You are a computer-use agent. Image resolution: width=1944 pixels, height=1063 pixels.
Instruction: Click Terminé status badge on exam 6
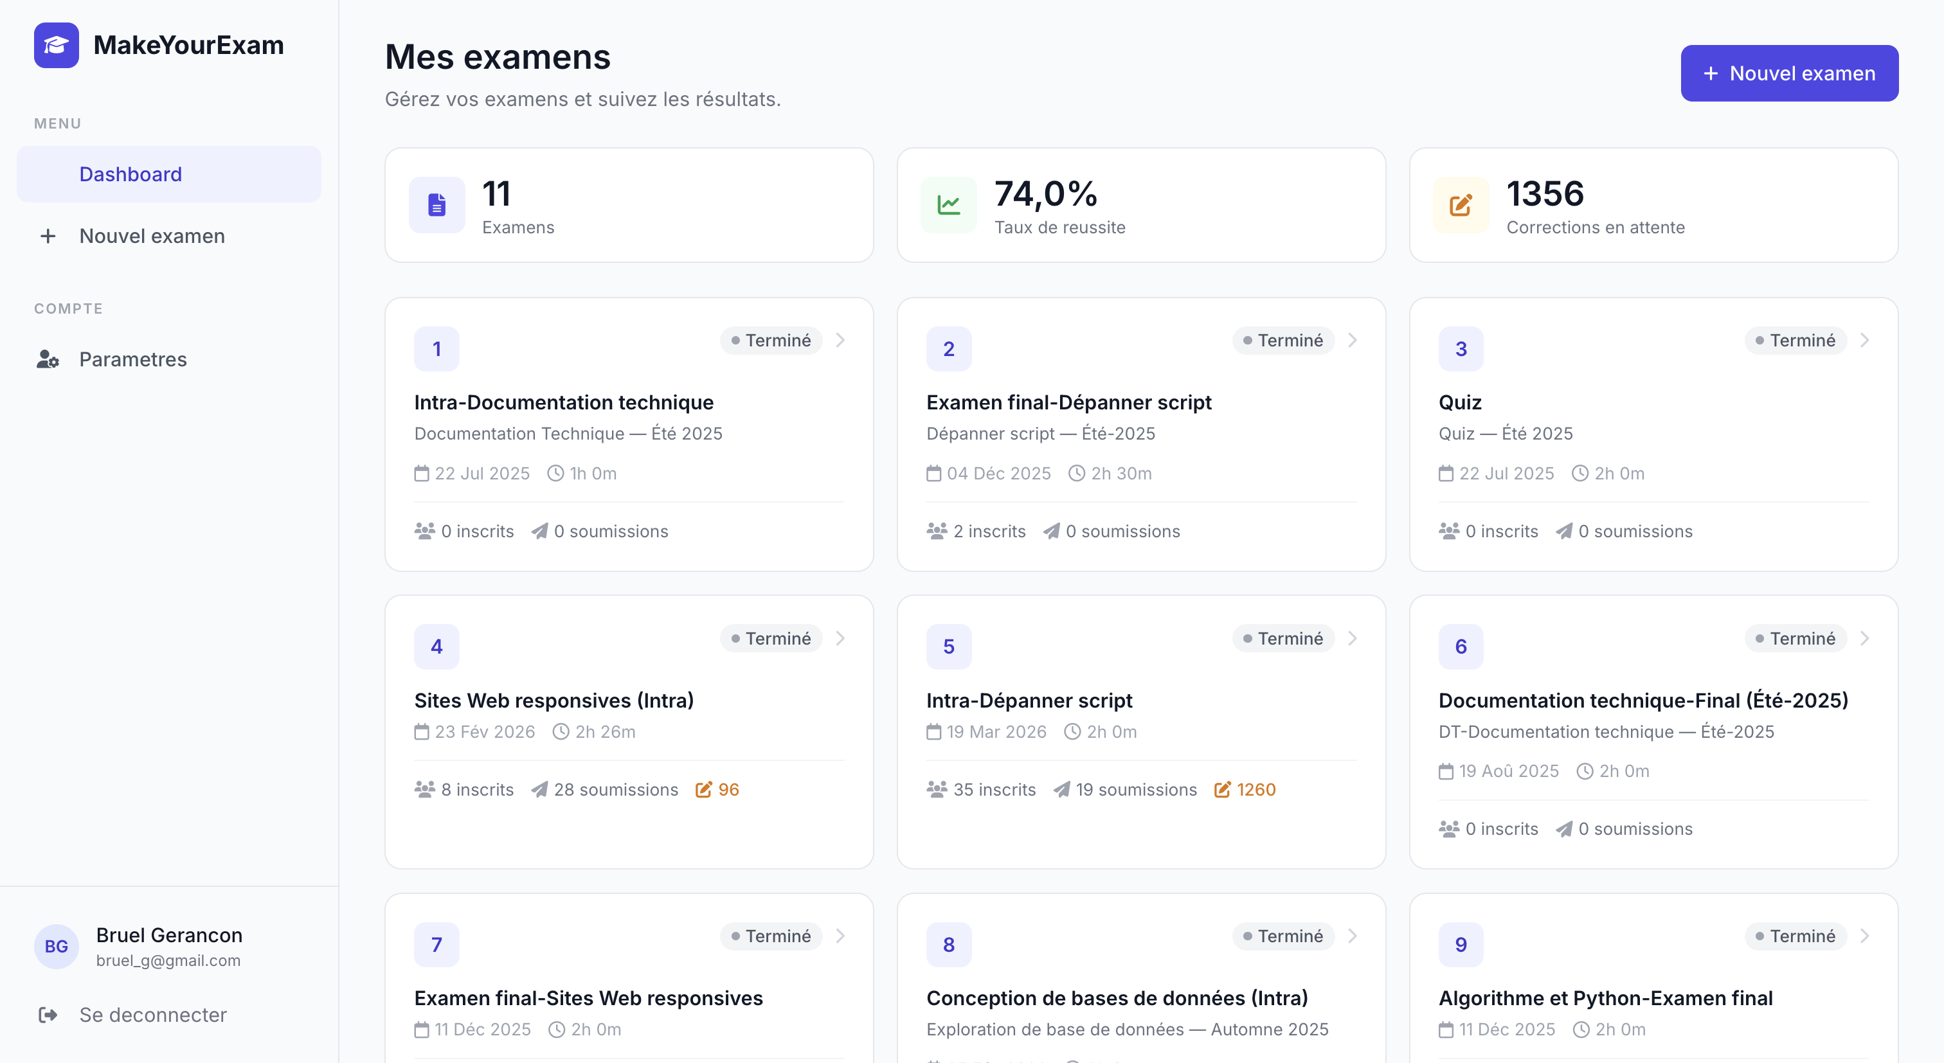pos(1796,638)
